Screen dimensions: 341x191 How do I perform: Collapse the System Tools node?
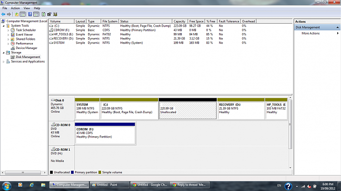4,26
